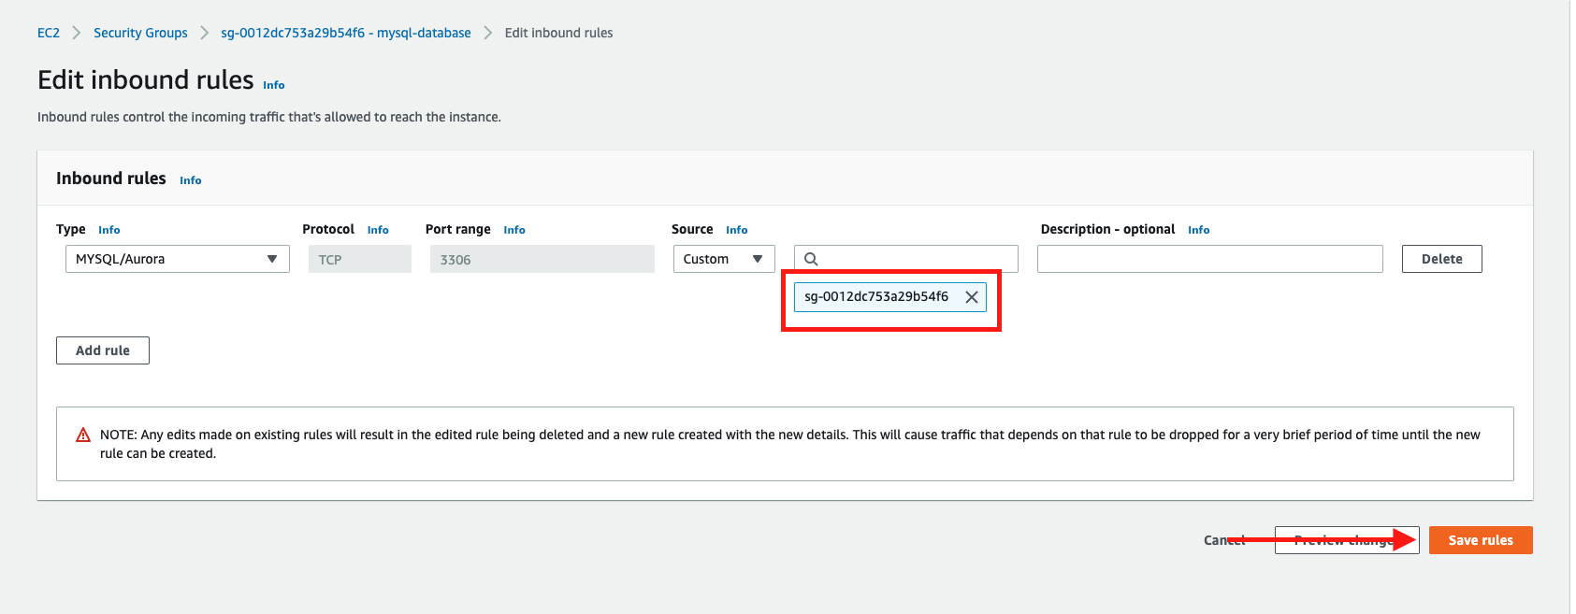1576x614 pixels.
Task: Click the warning triangle icon in note
Action: (83, 435)
